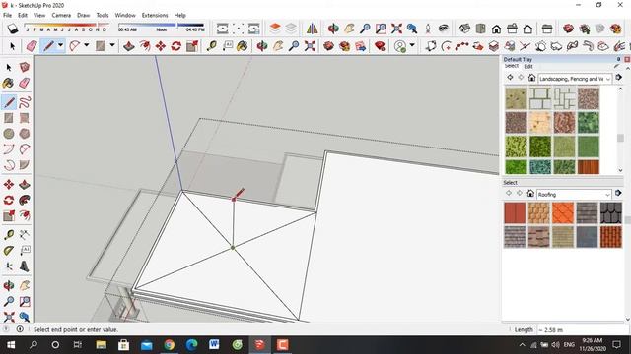
Task: Open the Details arrow beside the Landscaping list
Action: click(x=618, y=77)
